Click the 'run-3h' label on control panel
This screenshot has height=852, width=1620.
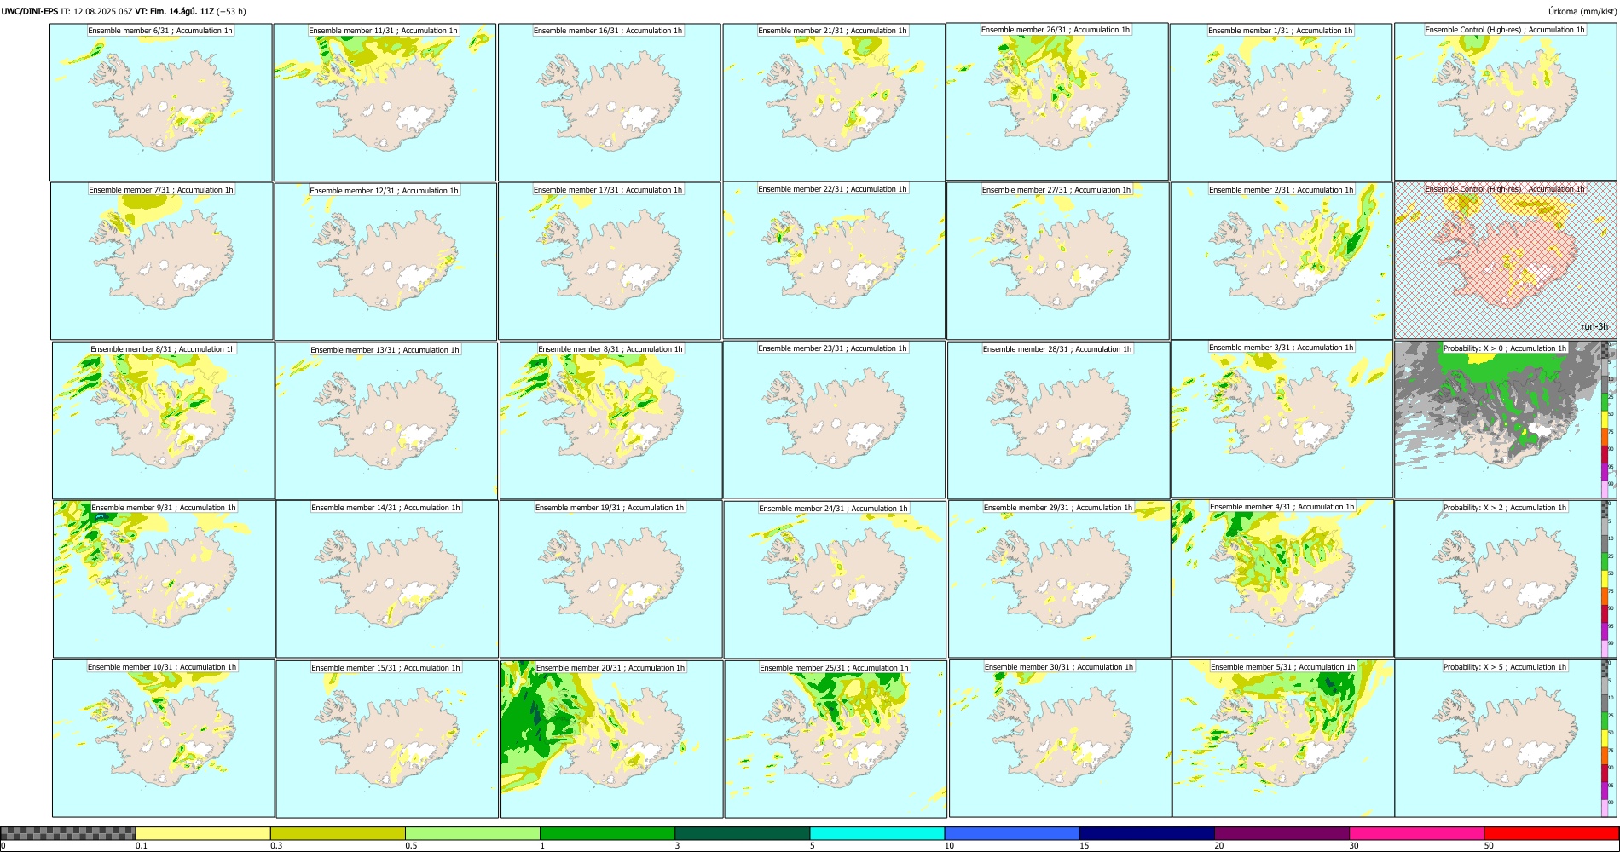1594,326
